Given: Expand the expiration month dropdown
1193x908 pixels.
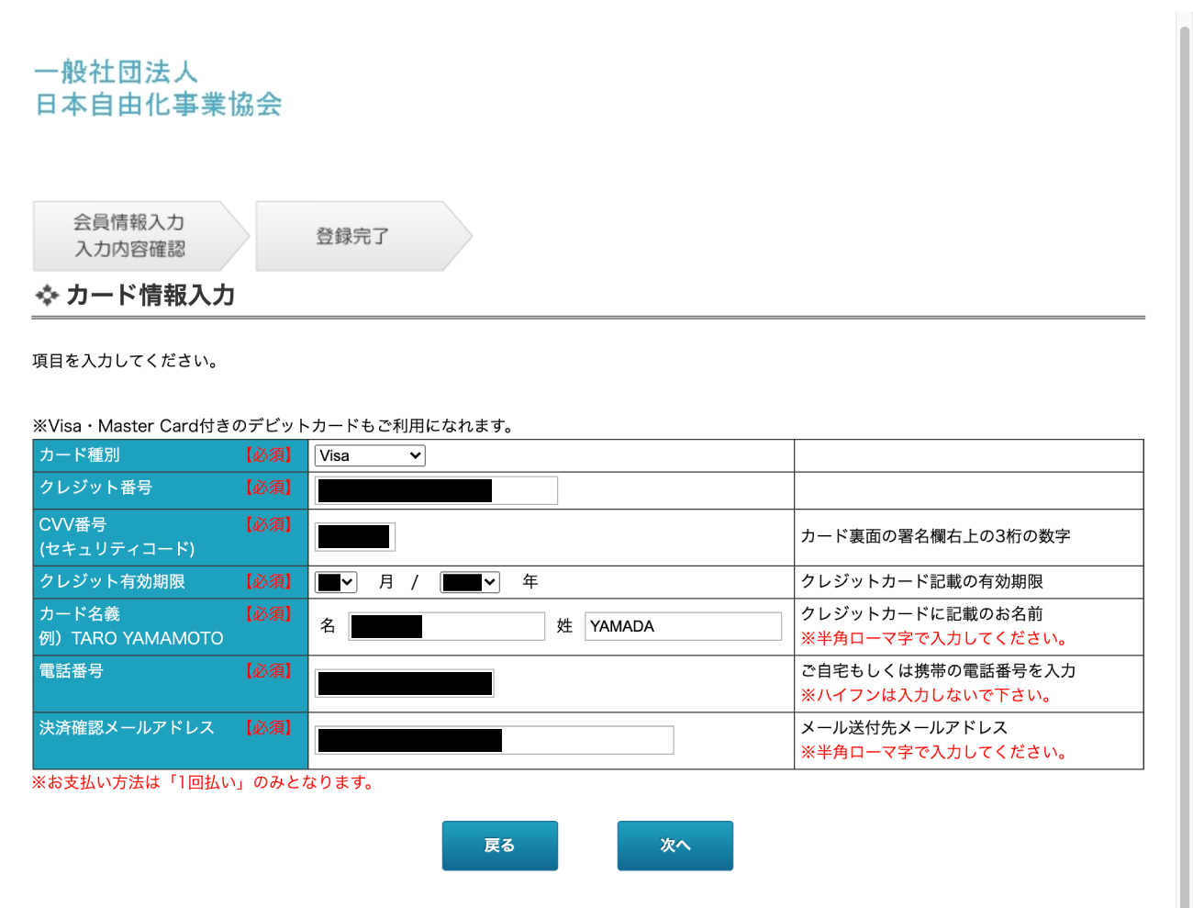Looking at the screenshot, I should click(x=336, y=582).
